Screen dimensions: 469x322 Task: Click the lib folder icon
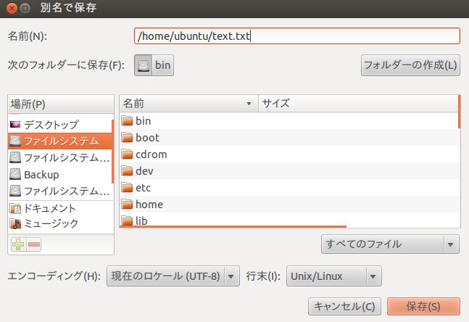[x=127, y=221]
